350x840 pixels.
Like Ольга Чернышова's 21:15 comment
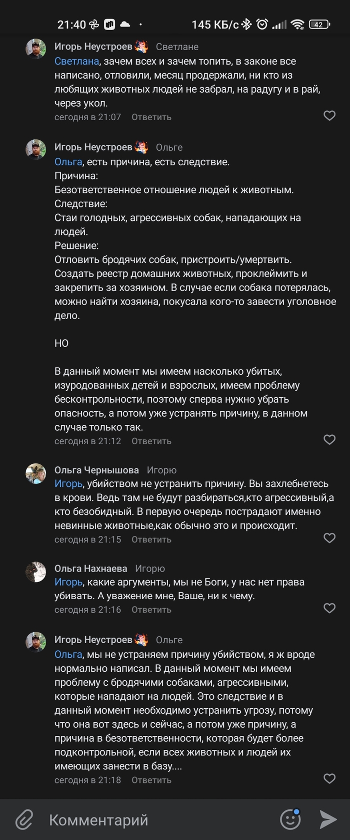[329, 538]
